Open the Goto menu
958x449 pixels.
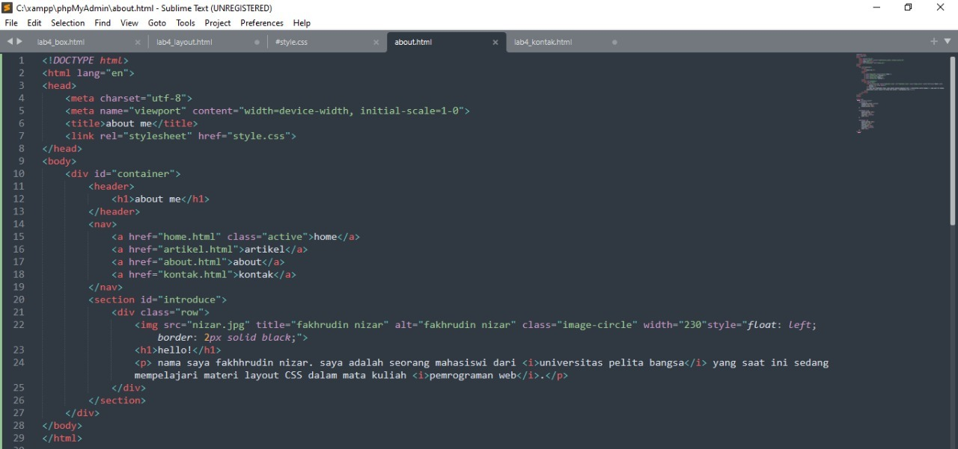tap(156, 22)
